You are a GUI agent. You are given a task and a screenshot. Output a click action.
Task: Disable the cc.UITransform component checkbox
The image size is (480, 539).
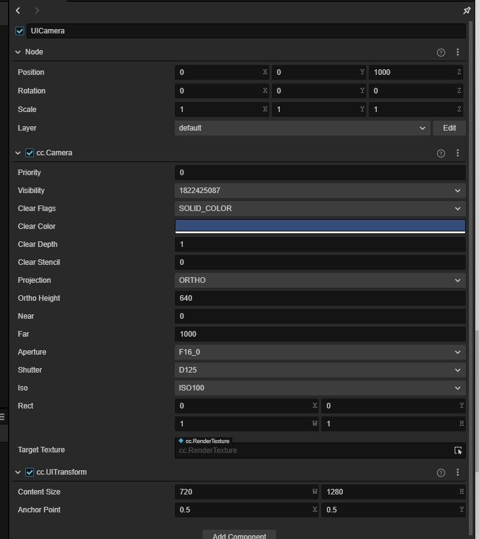[x=30, y=472]
